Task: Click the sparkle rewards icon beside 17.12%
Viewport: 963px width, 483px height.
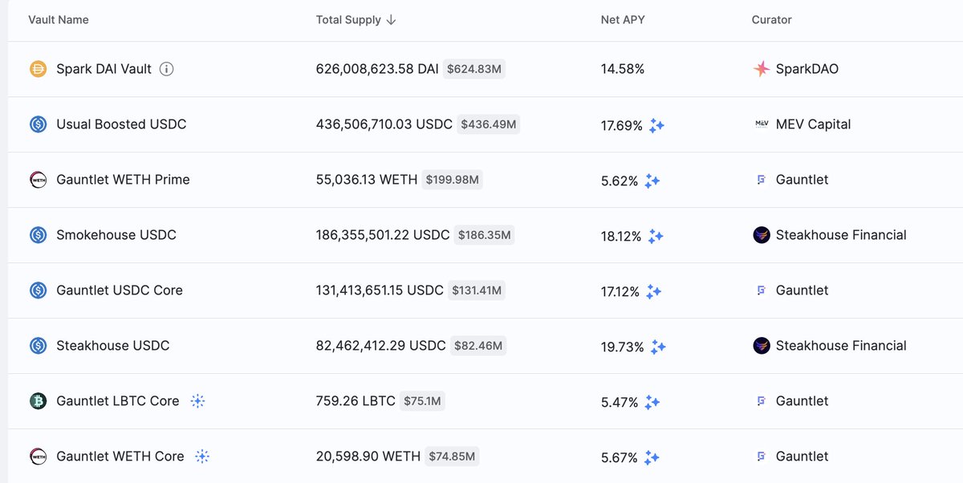Action: [654, 291]
